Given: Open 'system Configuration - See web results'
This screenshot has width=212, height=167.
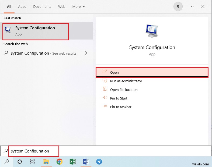Looking at the screenshot, I should pyautogui.click(x=47, y=53).
